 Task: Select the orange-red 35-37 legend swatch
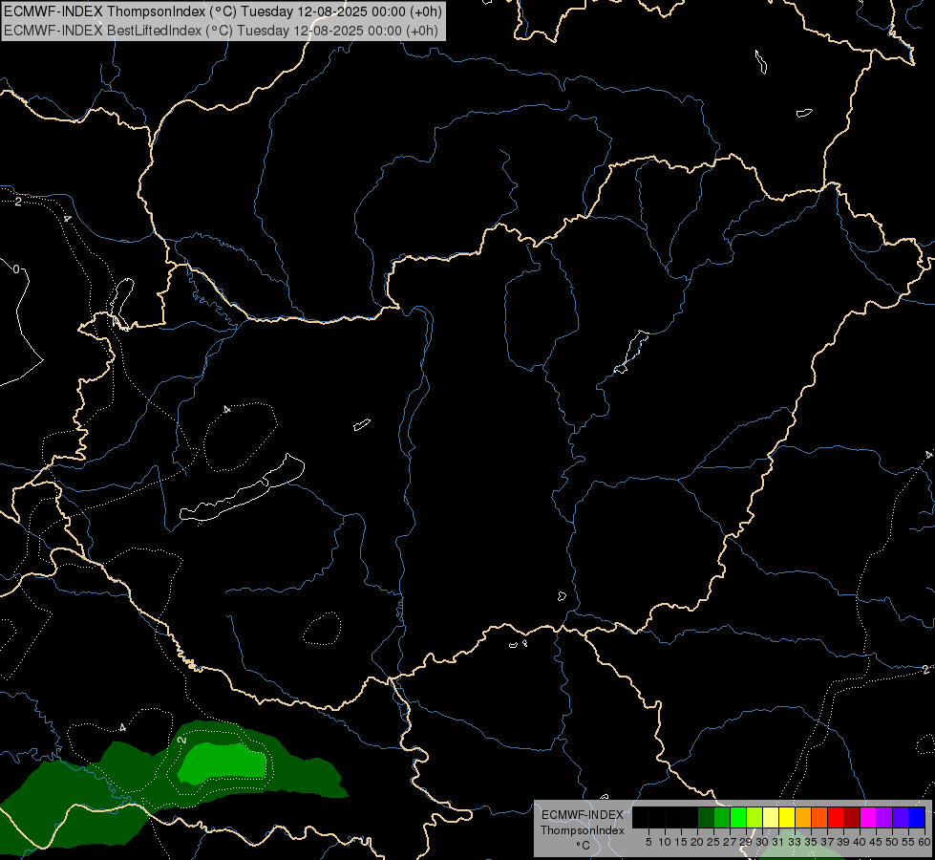819,817
